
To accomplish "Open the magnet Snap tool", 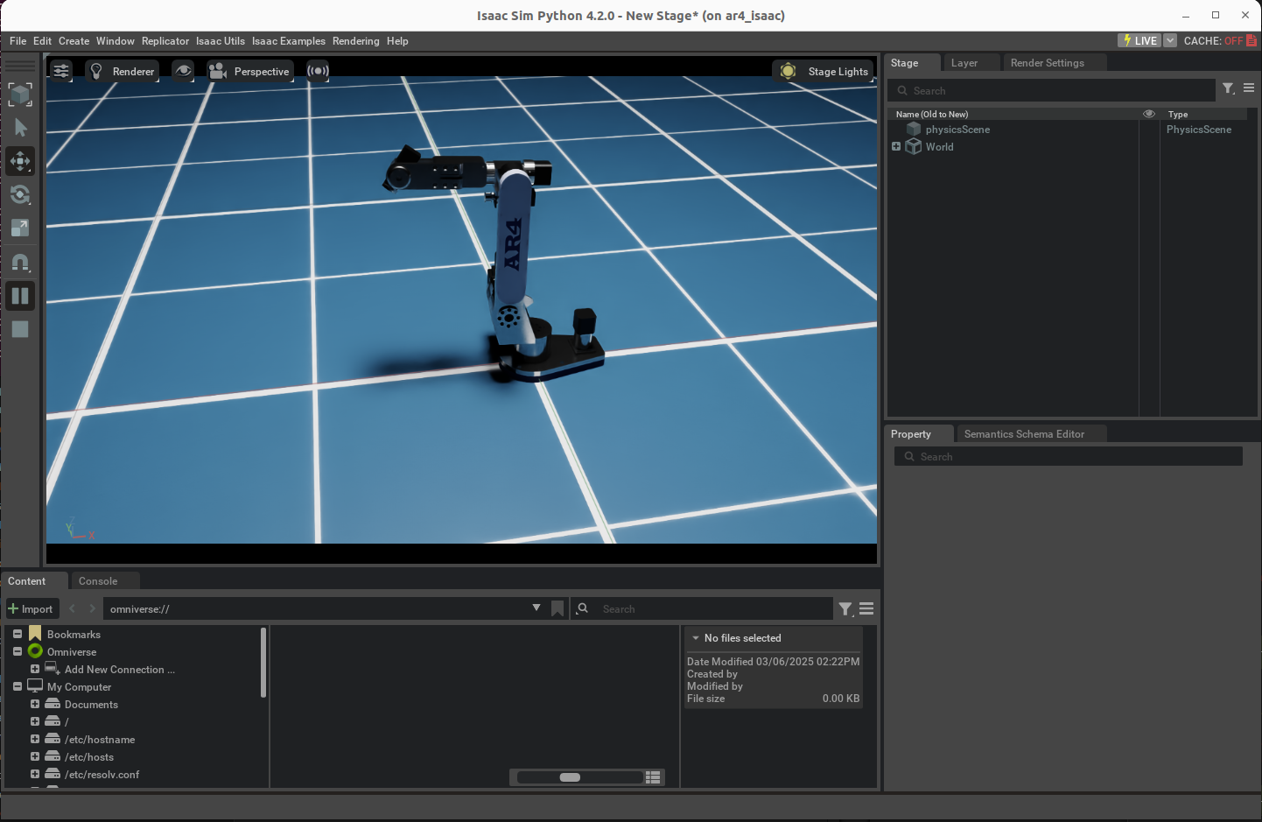I will tap(20, 262).
